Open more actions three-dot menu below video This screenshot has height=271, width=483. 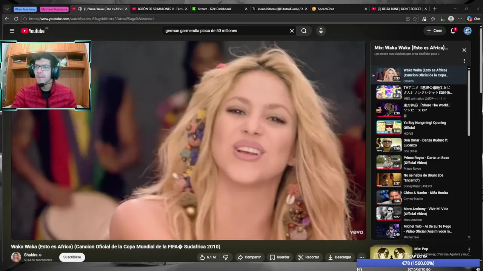(361, 257)
